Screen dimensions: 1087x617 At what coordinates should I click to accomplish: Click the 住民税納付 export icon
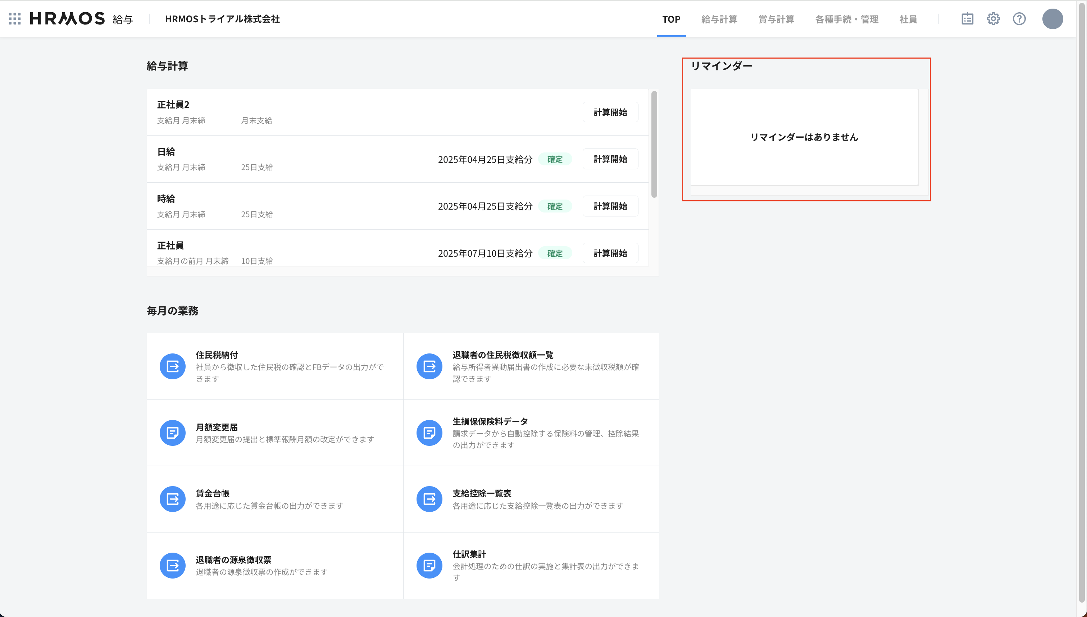173,366
